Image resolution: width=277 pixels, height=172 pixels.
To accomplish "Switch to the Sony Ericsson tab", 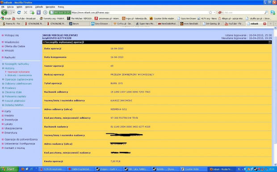I will 101,24.
